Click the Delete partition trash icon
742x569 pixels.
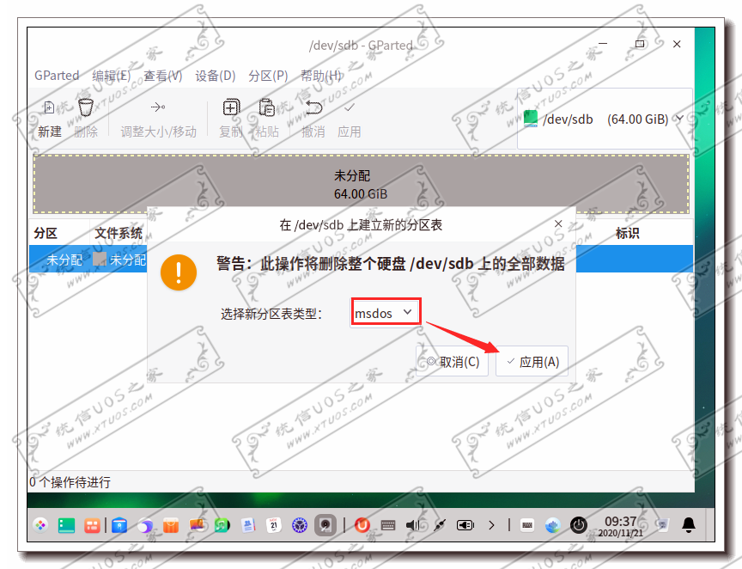tap(86, 107)
